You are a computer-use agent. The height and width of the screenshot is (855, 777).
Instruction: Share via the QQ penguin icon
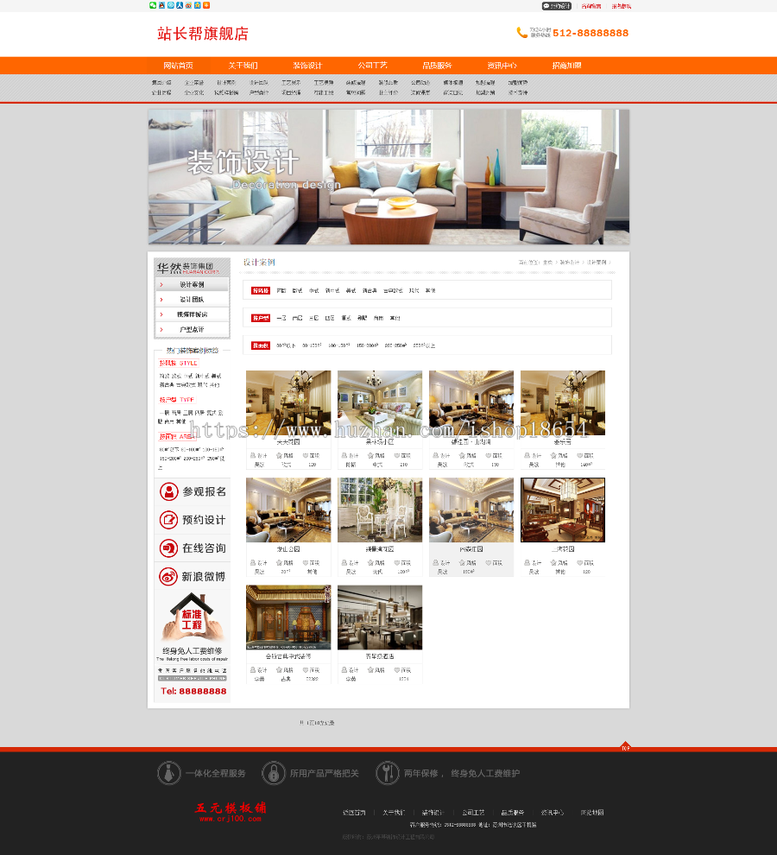(161, 5)
